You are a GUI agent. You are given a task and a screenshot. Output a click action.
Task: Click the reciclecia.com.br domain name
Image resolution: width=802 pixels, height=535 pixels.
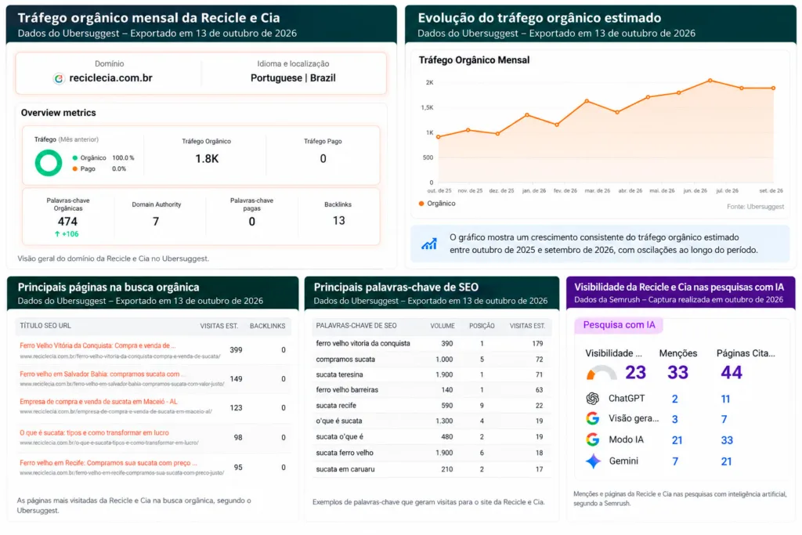tap(110, 78)
